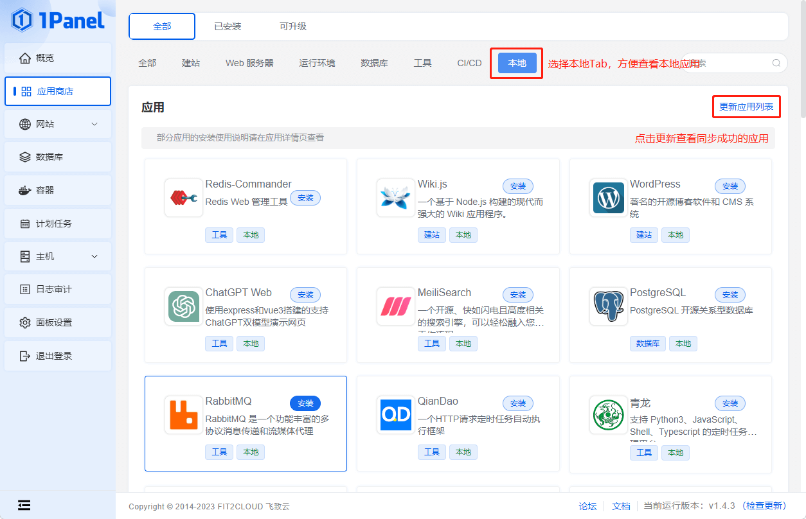Click the 计划任务 calendar icon
The image size is (806, 519).
point(25,224)
